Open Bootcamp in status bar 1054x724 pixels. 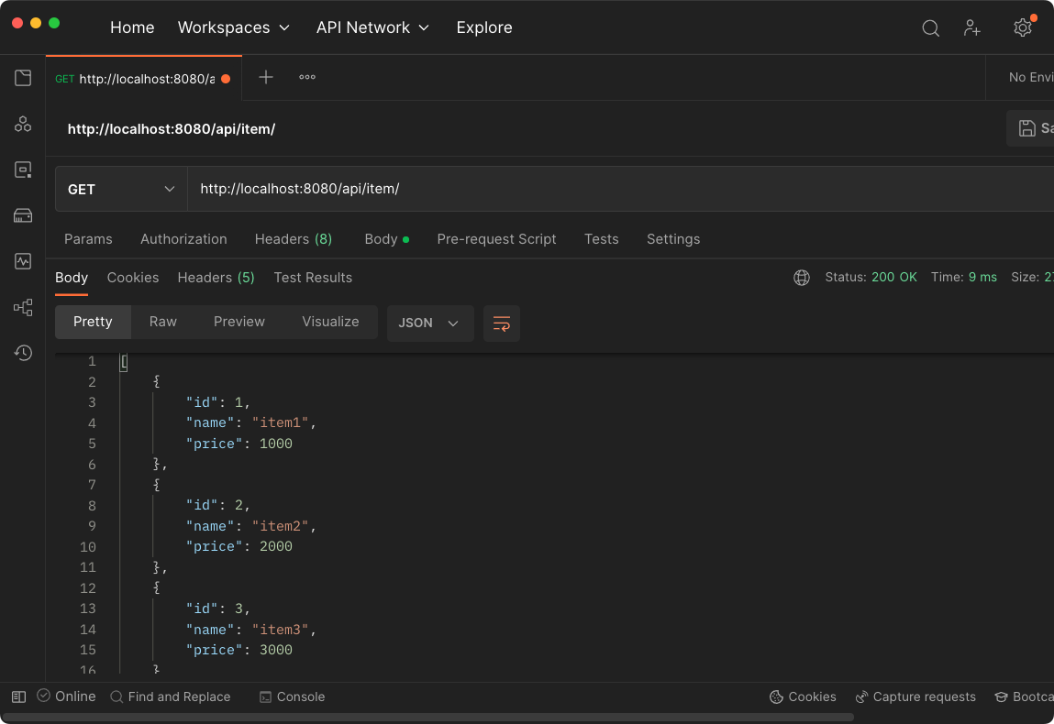1025,697
